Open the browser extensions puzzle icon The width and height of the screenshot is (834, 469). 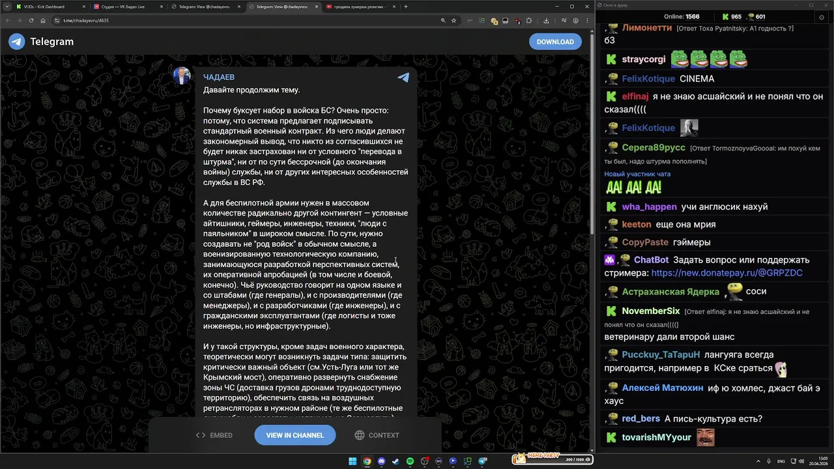coord(529,20)
